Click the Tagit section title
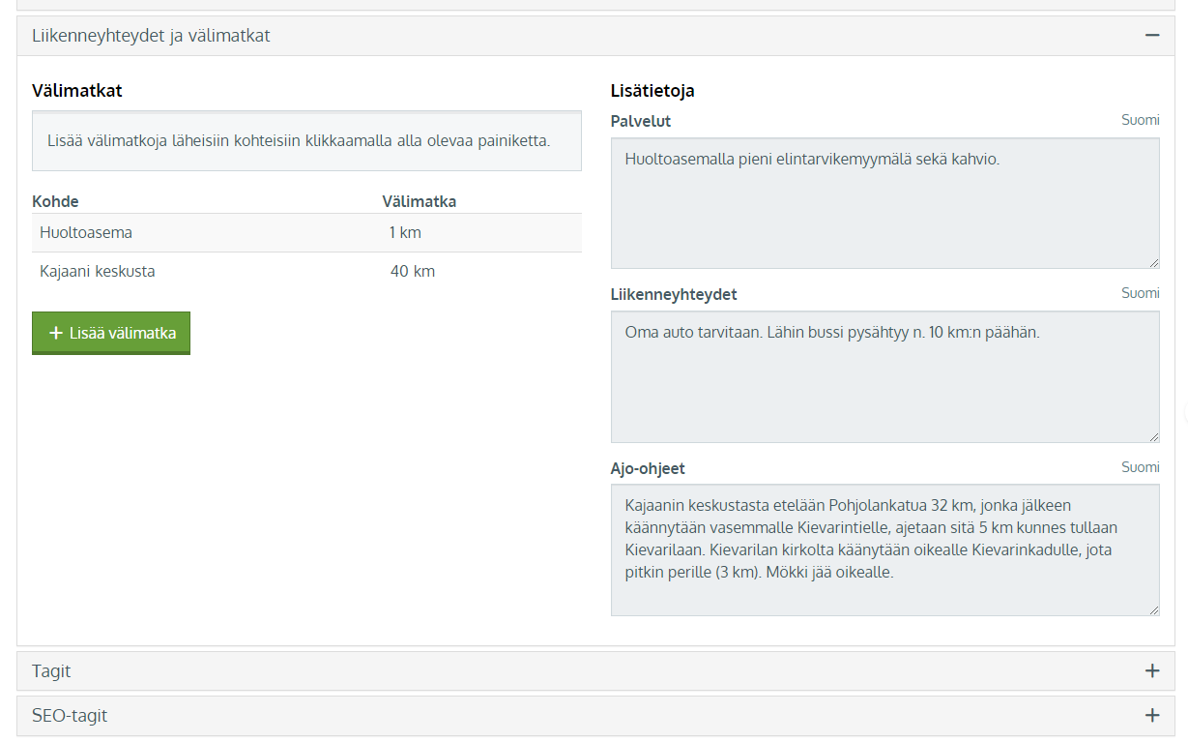 click(x=51, y=670)
